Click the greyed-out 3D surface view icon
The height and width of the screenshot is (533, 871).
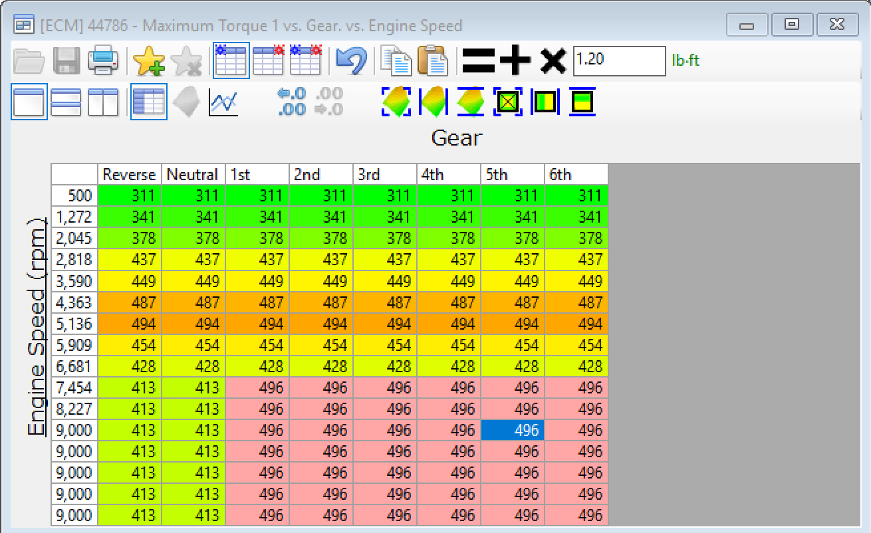pyautogui.click(x=186, y=102)
